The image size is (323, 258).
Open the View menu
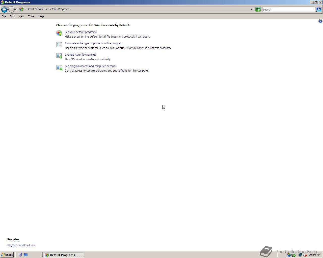21,16
